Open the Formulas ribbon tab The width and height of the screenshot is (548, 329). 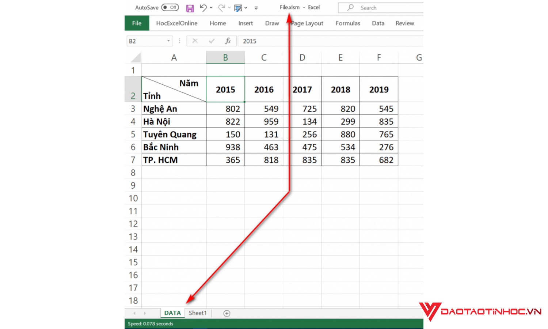tap(348, 23)
